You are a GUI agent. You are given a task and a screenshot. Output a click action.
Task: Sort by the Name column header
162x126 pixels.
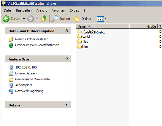pos(103,26)
